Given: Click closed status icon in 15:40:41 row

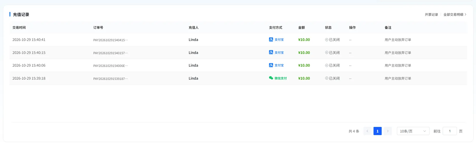Looking at the screenshot, I should 327,40.
